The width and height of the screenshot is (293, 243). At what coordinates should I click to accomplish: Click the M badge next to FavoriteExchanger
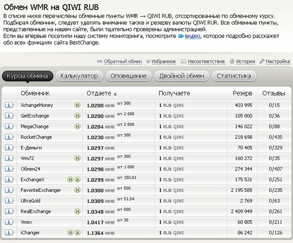(77, 190)
